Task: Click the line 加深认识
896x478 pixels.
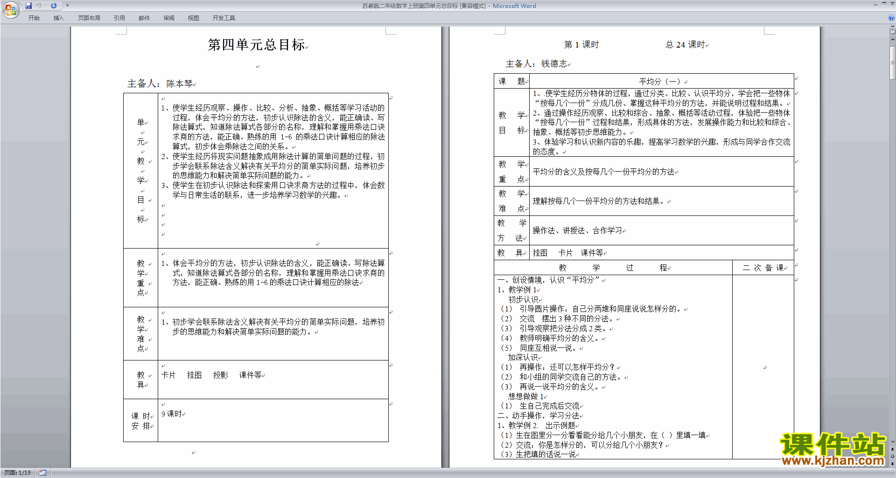Action: (523, 357)
